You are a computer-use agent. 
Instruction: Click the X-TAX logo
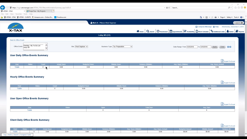(16, 27)
